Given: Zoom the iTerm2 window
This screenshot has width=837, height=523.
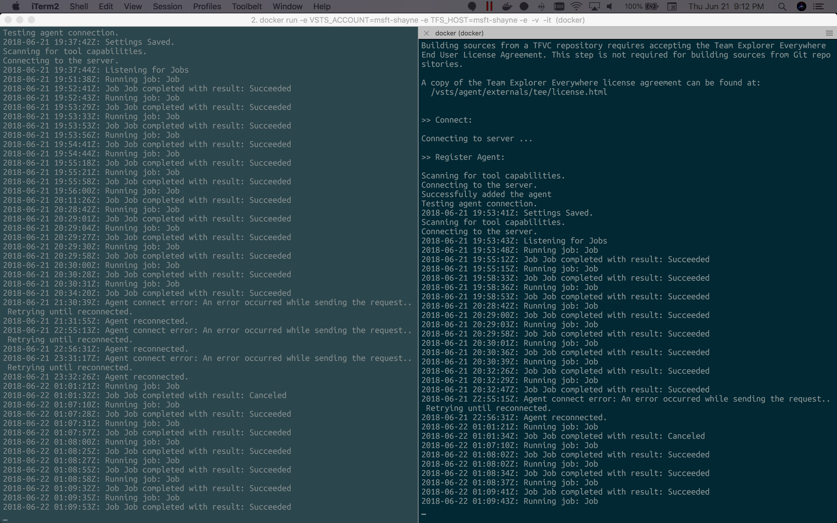Looking at the screenshot, I should coord(31,20).
